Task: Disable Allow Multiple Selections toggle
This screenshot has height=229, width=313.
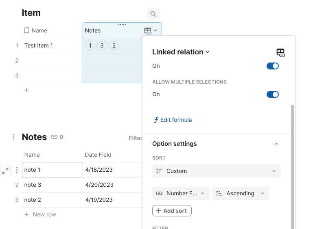Action: [272, 94]
